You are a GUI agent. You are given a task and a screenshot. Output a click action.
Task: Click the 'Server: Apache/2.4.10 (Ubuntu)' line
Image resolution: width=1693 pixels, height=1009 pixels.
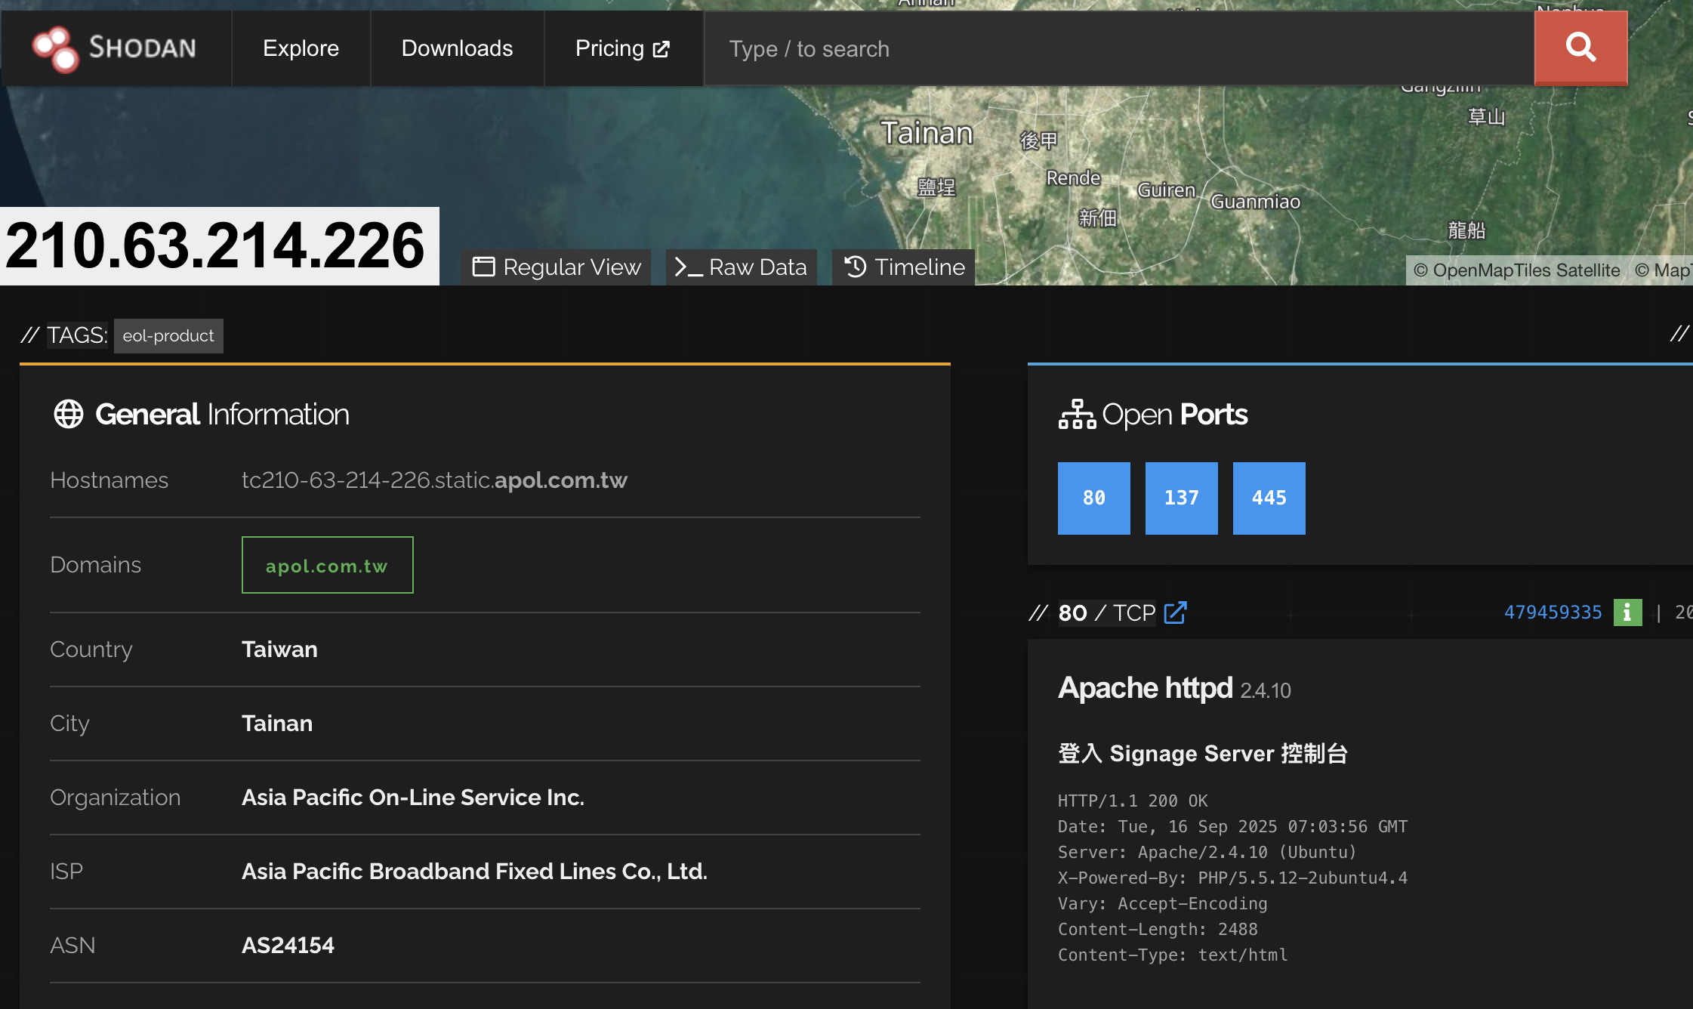pyautogui.click(x=1207, y=852)
